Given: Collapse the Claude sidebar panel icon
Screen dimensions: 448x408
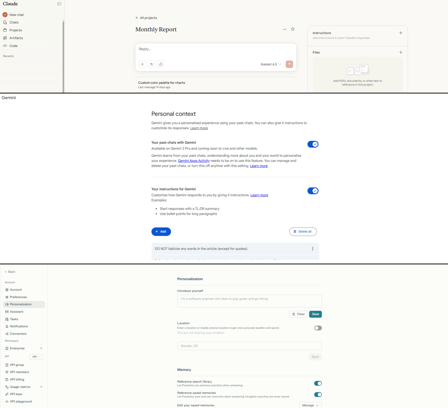Looking at the screenshot, I should tap(59, 4).
